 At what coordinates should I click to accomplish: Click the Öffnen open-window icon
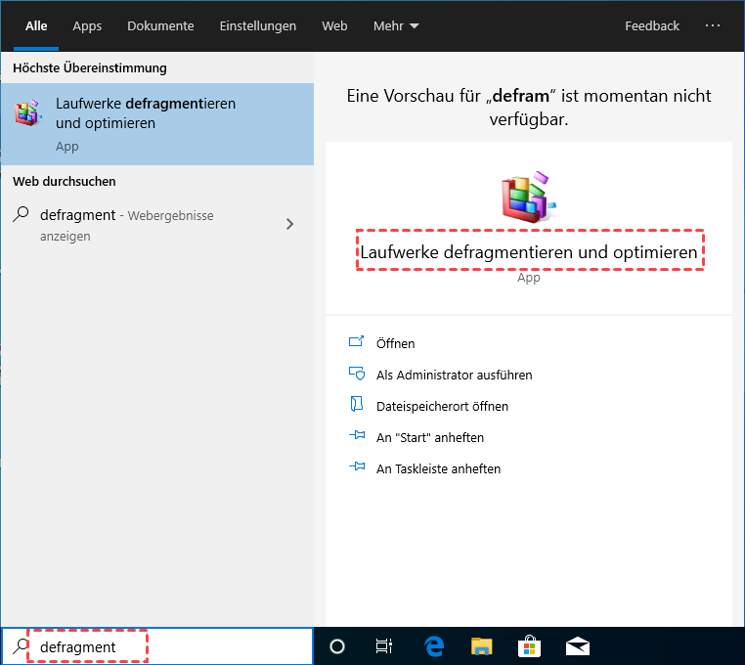click(x=356, y=341)
